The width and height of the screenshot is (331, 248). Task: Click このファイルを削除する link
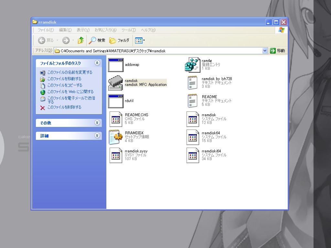pos(64,107)
